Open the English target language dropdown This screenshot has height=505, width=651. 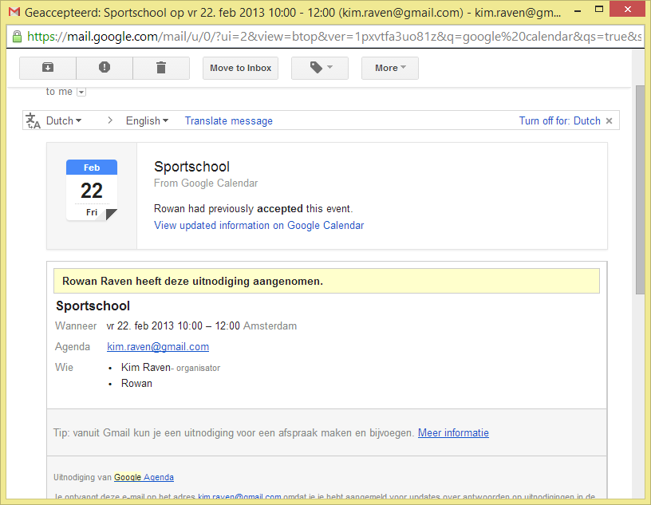(147, 120)
